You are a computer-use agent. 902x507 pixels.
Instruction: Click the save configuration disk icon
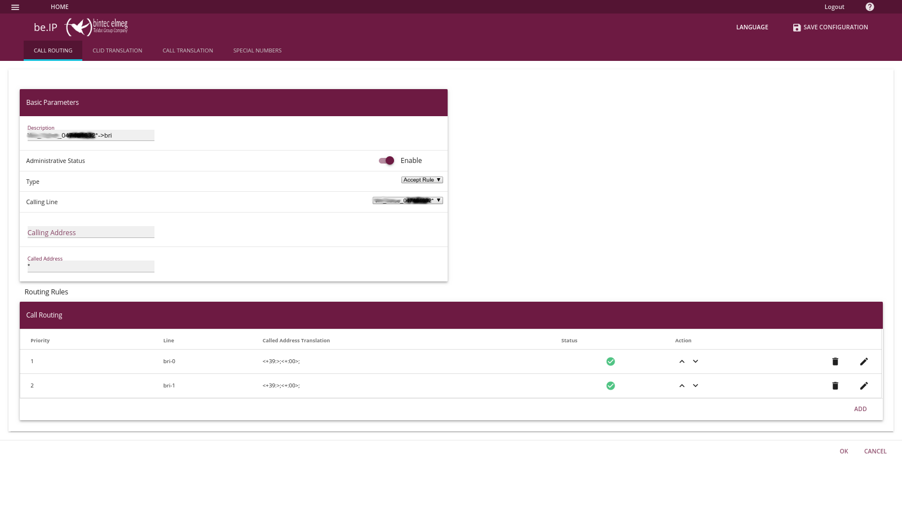coord(797,28)
